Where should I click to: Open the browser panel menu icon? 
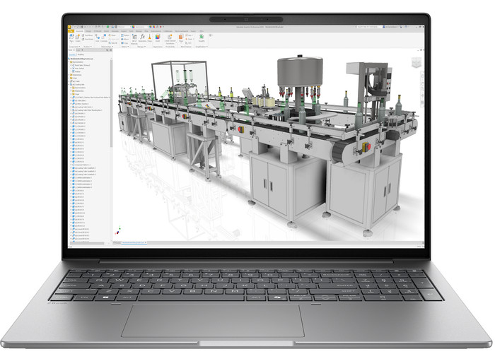click(111, 50)
